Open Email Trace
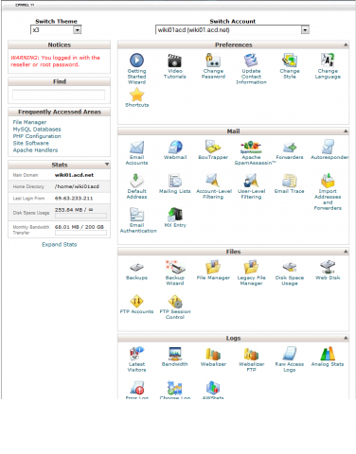356x454 pixels. (290, 183)
